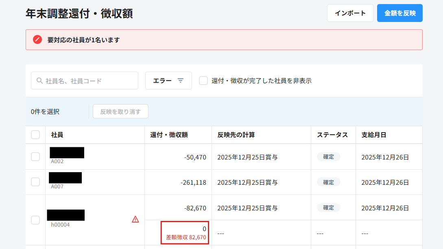
Task: Click the magnifier icon in search box
Action: [39, 81]
